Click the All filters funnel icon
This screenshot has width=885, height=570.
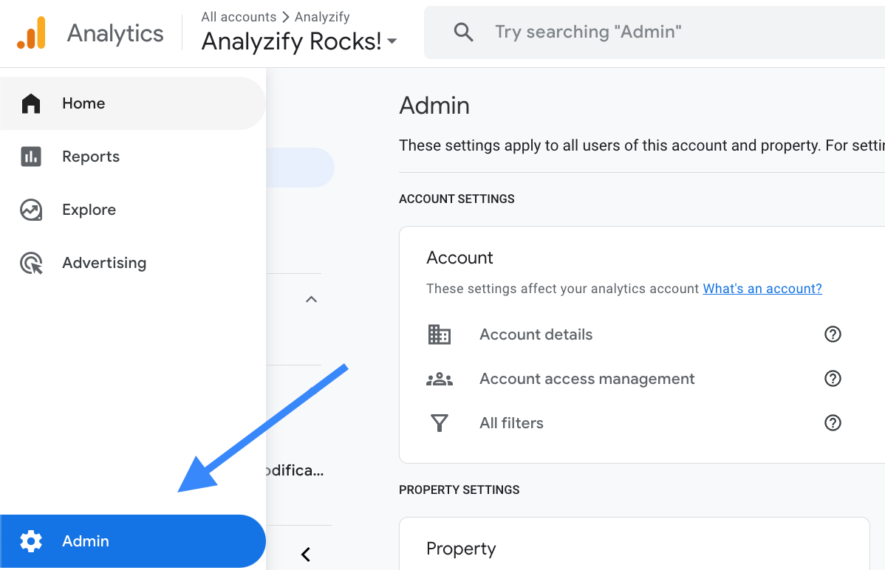click(x=439, y=423)
